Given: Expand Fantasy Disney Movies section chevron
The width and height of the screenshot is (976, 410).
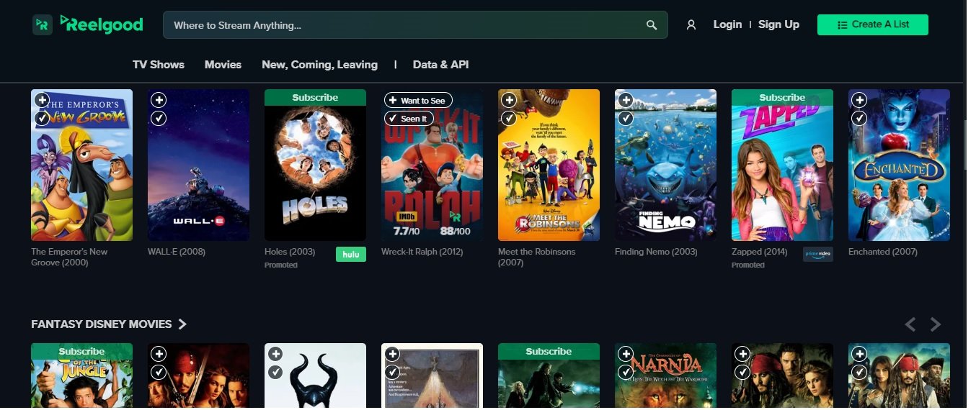Looking at the screenshot, I should tap(182, 324).
